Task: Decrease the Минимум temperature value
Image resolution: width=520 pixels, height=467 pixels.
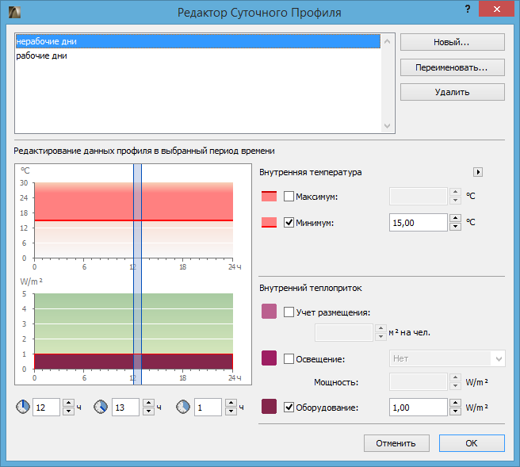Action: coord(455,227)
